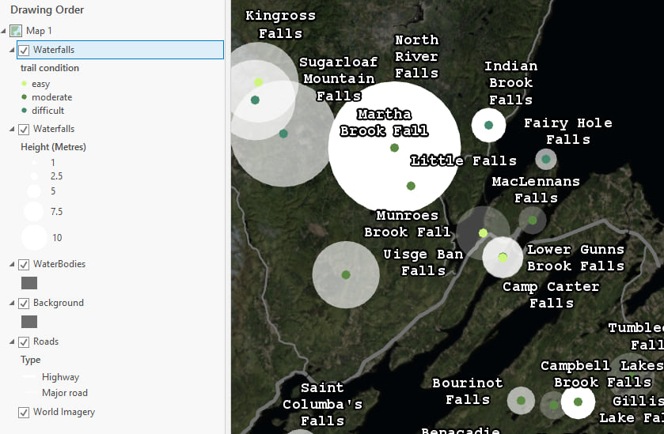
Task: Select the Roads layer name
Action: (46, 342)
